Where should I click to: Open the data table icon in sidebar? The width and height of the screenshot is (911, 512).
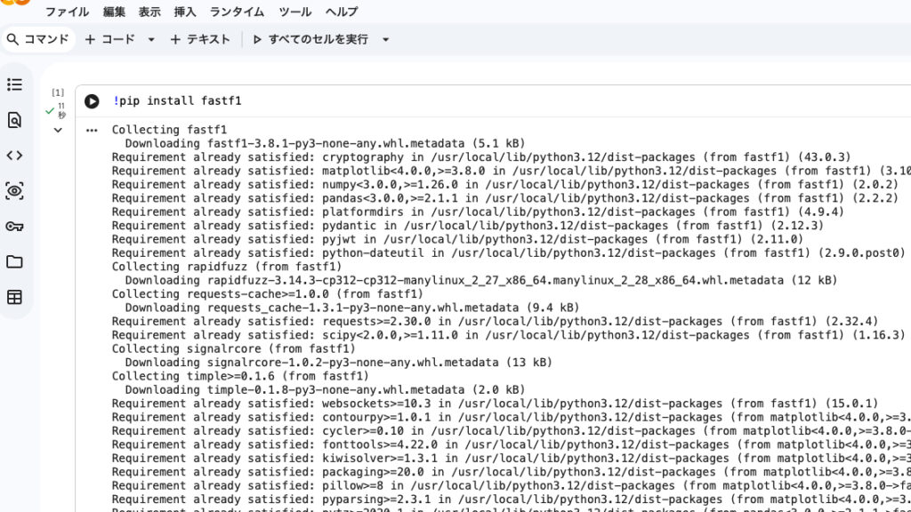click(x=14, y=298)
